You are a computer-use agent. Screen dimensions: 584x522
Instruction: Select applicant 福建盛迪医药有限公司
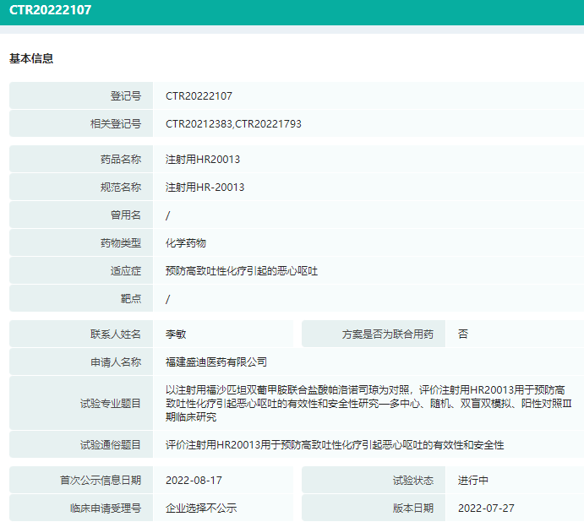pos(216,362)
